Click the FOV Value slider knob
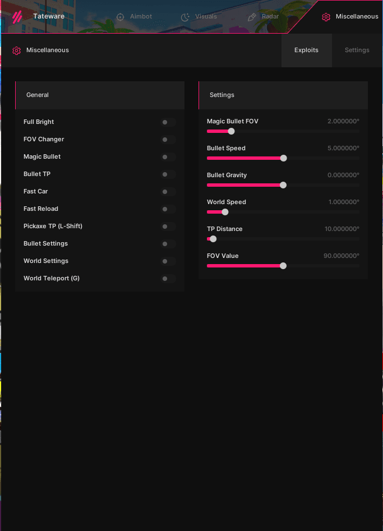 pyautogui.click(x=283, y=266)
